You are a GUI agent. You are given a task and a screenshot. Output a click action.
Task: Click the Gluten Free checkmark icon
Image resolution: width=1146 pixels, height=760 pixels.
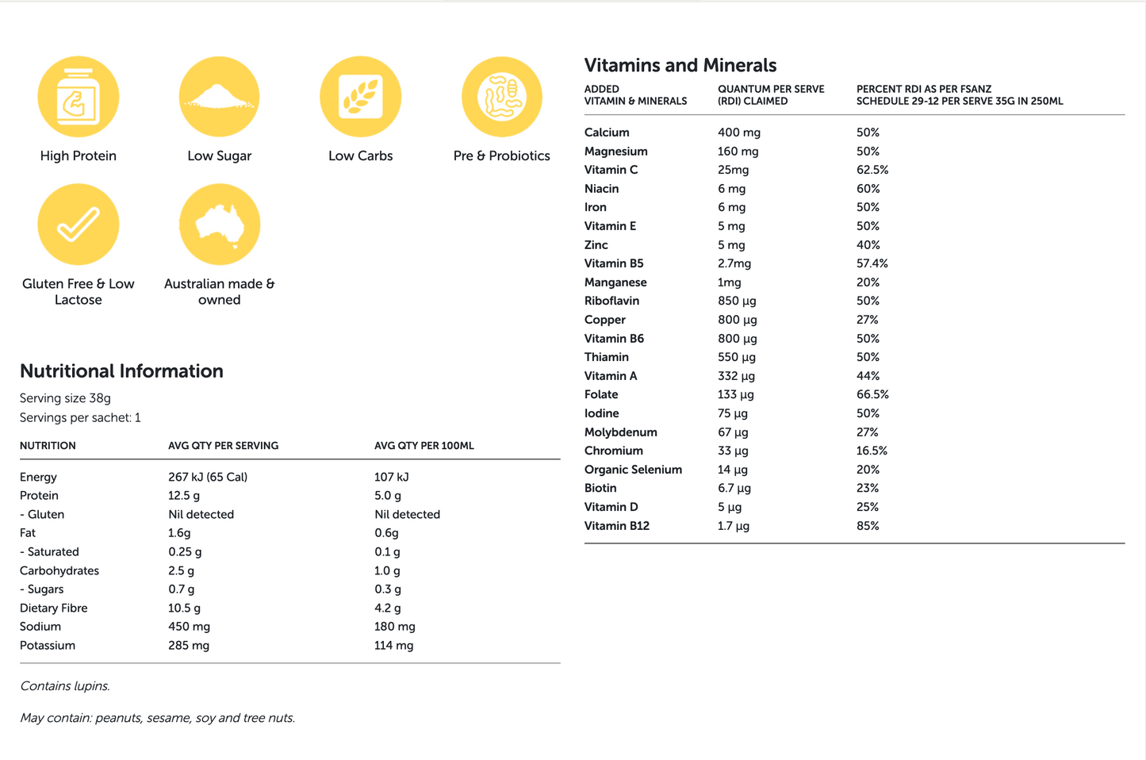79,225
